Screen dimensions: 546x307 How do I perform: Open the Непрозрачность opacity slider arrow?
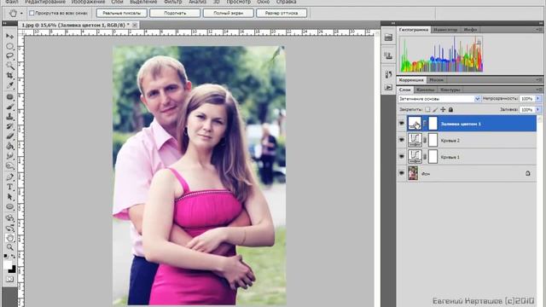pyautogui.click(x=538, y=99)
